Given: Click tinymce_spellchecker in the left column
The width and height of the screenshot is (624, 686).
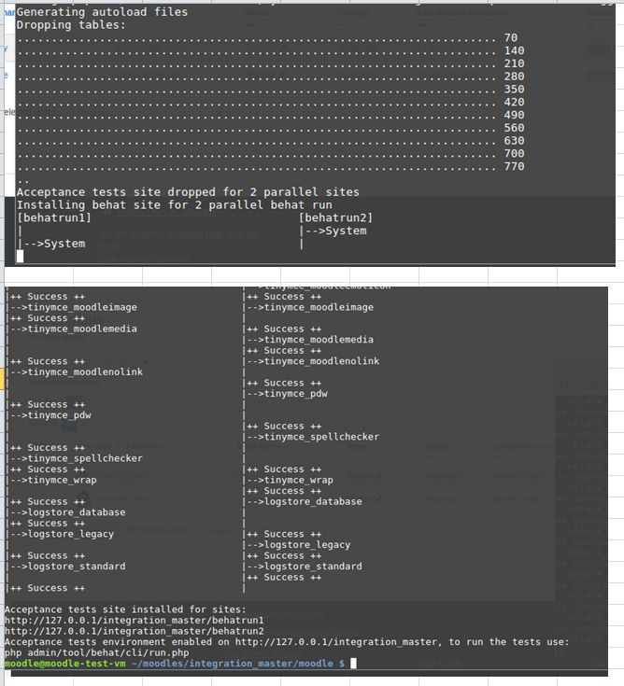Looking at the screenshot, I should (85, 458).
